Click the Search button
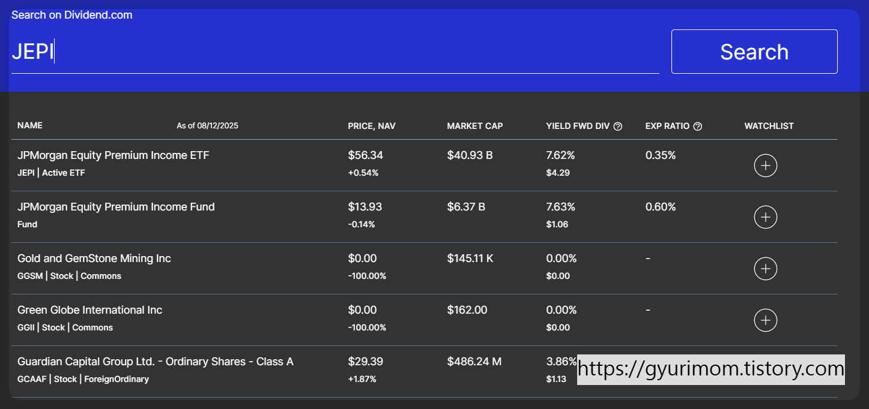This screenshot has width=869, height=409. pos(754,52)
